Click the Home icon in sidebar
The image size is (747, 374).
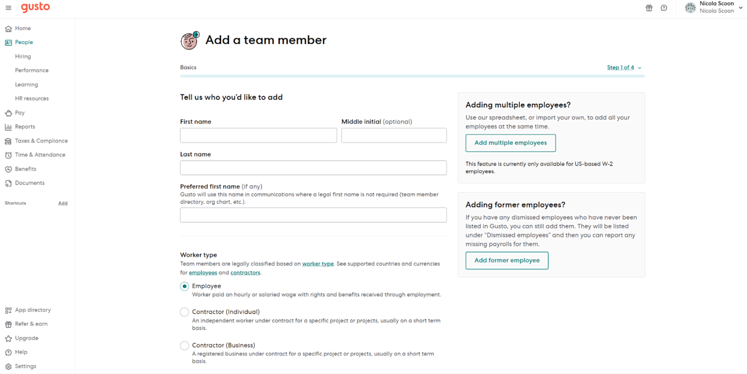tap(9, 29)
